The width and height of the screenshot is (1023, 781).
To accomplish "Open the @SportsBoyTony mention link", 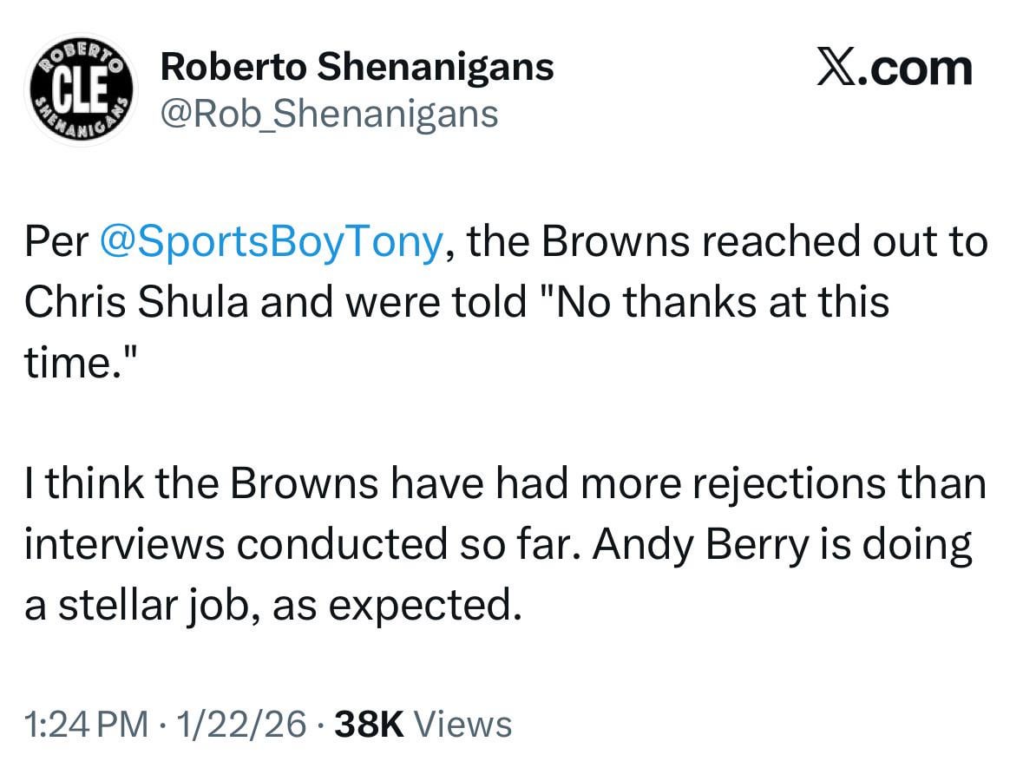I will 272,243.
